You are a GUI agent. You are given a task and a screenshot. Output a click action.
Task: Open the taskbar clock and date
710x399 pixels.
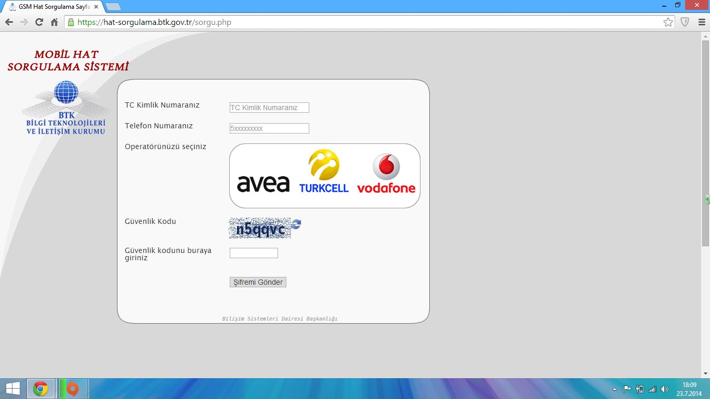[689, 389]
